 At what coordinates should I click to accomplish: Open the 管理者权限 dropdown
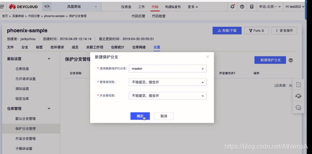[x=168, y=82]
